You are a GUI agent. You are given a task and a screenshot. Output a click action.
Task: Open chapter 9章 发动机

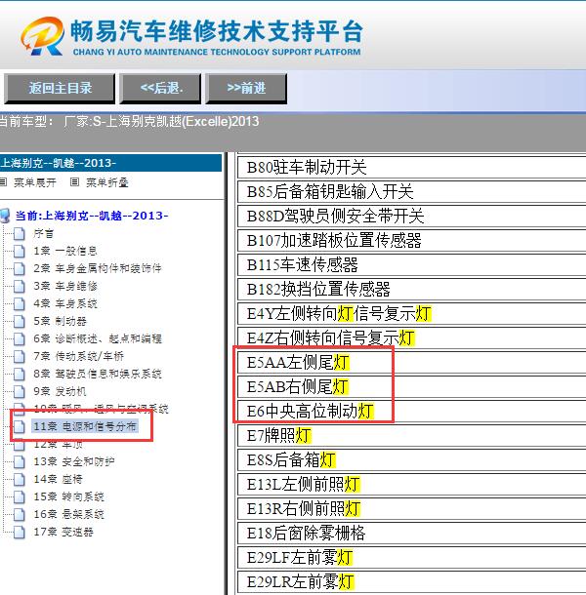(60, 391)
